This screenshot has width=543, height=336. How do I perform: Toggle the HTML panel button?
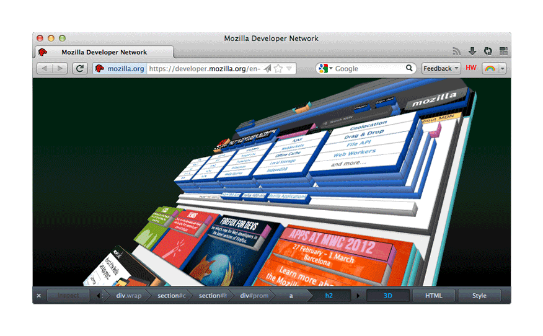[x=434, y=296]
